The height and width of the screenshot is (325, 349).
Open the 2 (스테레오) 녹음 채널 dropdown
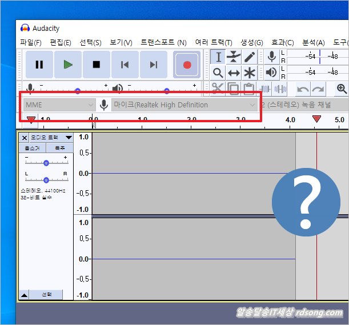(304, 105)
